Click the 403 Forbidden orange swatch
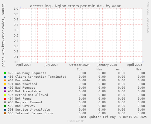151x124 pixels. [5, 80]
